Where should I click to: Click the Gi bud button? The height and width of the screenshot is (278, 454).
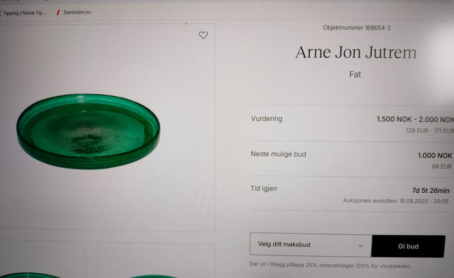408,246
